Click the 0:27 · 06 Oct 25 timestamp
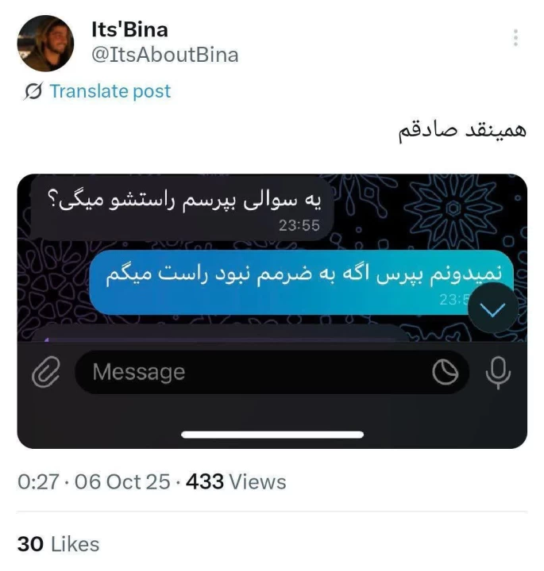 point(94,481)
